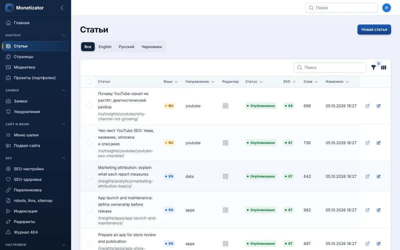
Task: Open Редиректы
Action: (35, 222)
